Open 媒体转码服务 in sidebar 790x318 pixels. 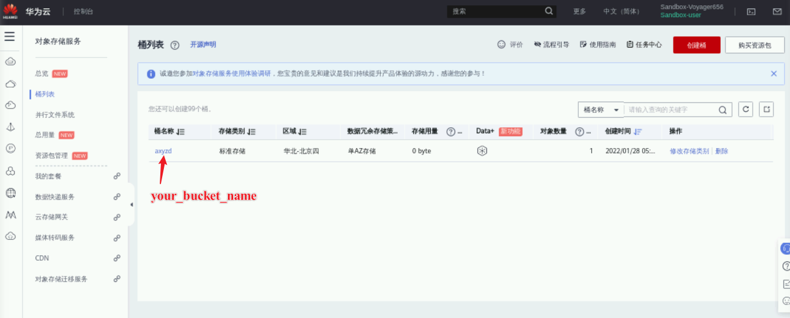coord(55,237)
